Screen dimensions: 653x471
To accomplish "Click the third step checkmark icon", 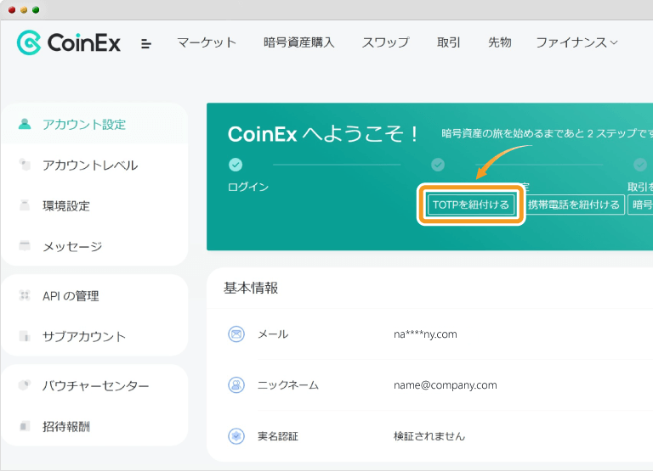I will click(x=640, y=165).
